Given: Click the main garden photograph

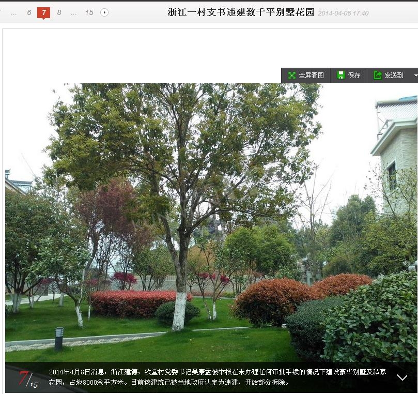Looking at the screenshot, I should tap(212, 223).
